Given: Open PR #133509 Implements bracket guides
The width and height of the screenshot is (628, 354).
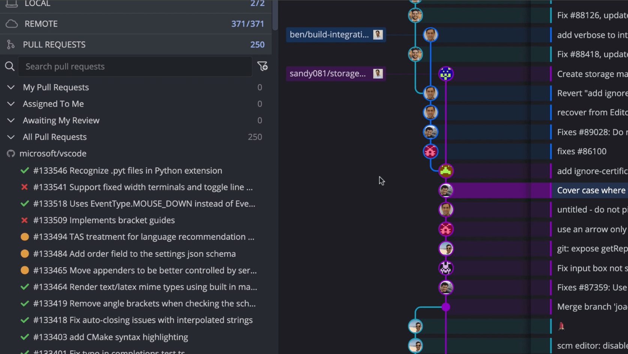Looking at the screenshot, I should [104, 220].
